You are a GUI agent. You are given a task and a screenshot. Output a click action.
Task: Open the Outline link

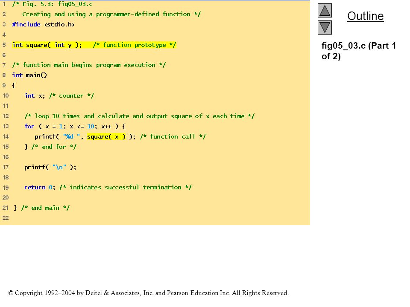(365, 16)
